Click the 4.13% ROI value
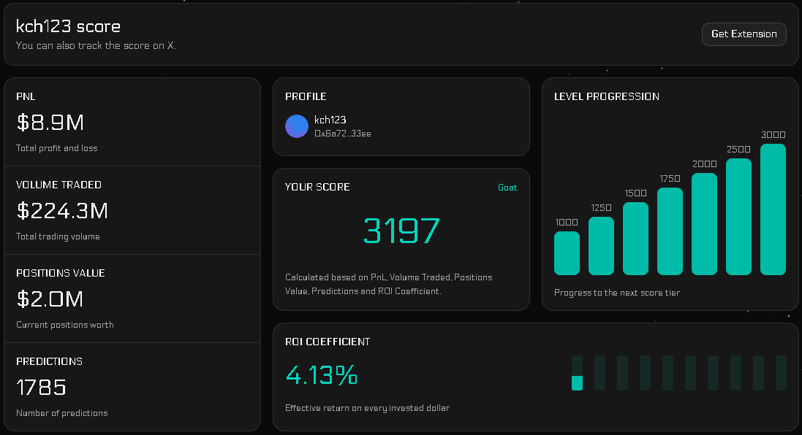 (321, 377)
